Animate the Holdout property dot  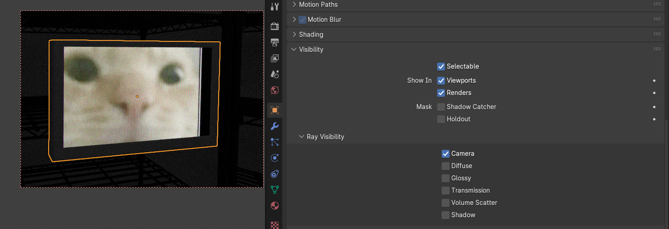tap(654, 119)
